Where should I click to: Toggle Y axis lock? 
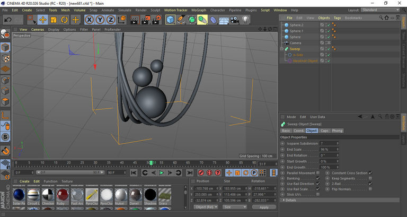(x=100, y=20)
